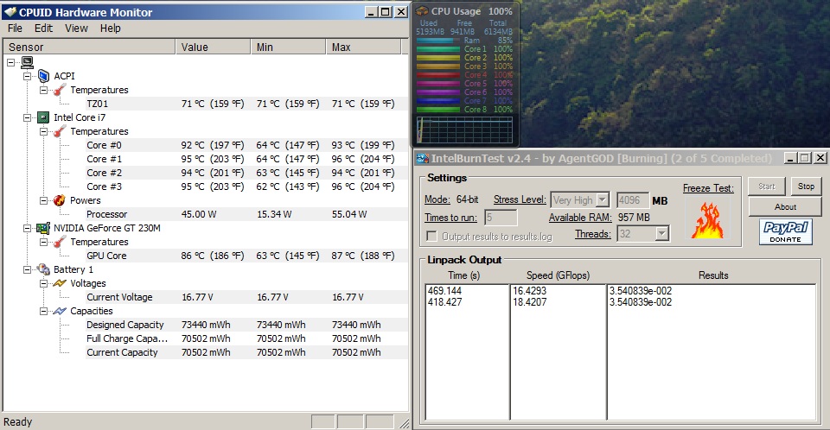Click the Sensor column header
The image size is (830, 430).
[x=89, y=47]
